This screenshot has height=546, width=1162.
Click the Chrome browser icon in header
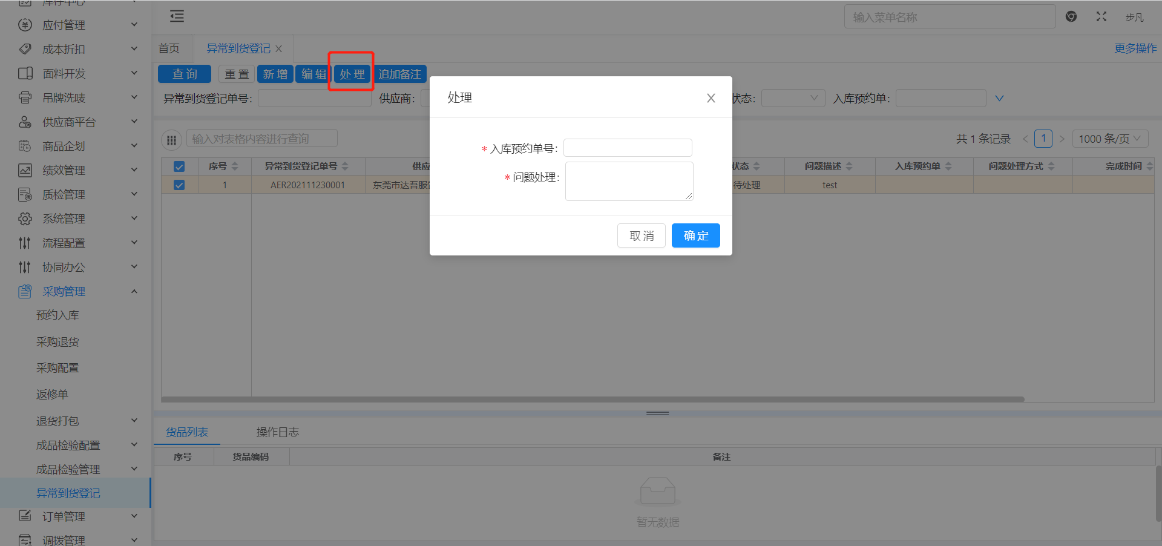[1071, 17]
